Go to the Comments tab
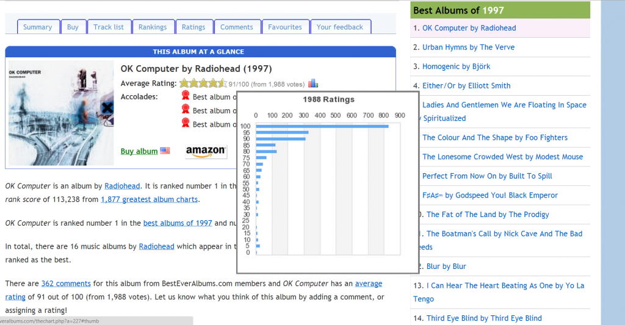 (237, 27)
